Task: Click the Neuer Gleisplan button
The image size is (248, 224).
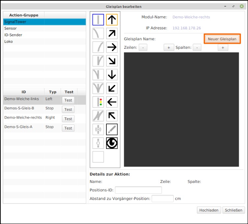Action: [x=222, y=39]
